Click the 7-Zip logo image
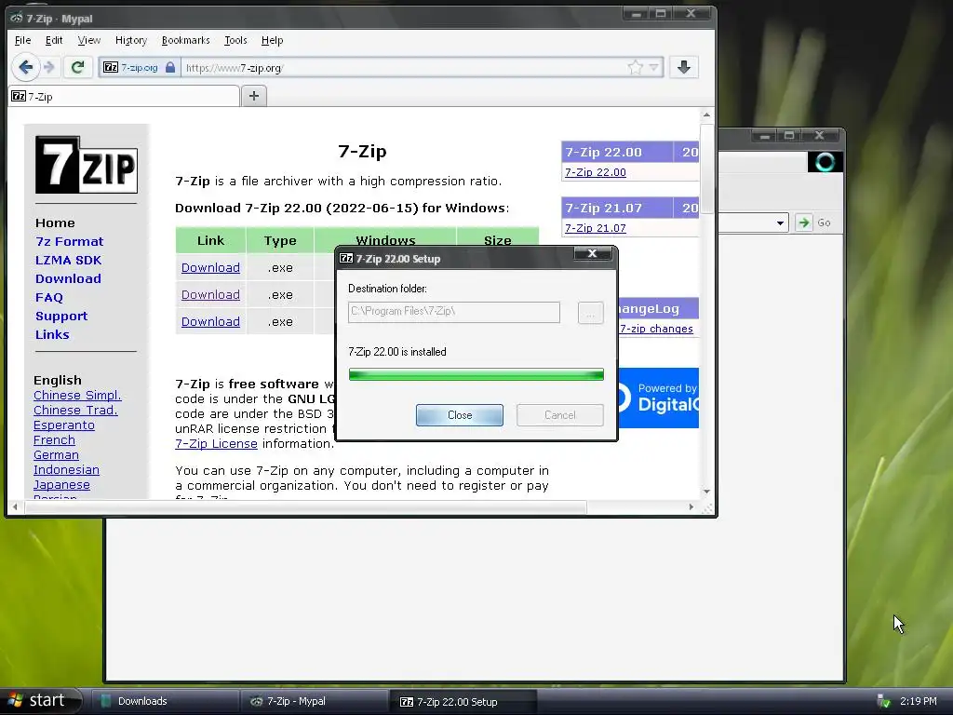This screenshot has width=953, height=715. click(87, 165)
